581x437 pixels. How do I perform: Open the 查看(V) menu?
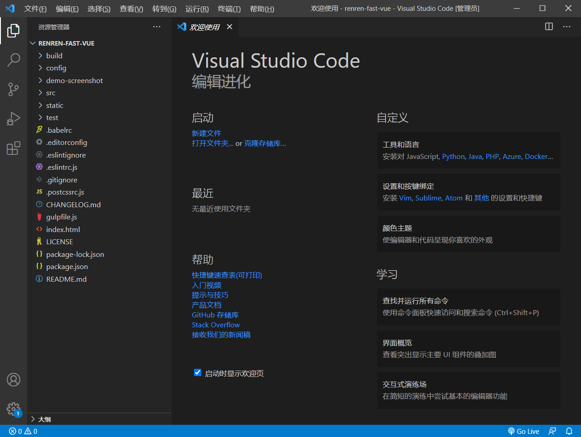click(x=131, y=9)
